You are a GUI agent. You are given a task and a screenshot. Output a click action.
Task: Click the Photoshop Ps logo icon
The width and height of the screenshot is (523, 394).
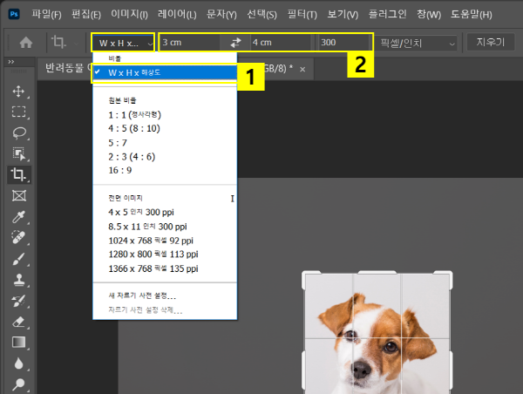click(14, 14)
